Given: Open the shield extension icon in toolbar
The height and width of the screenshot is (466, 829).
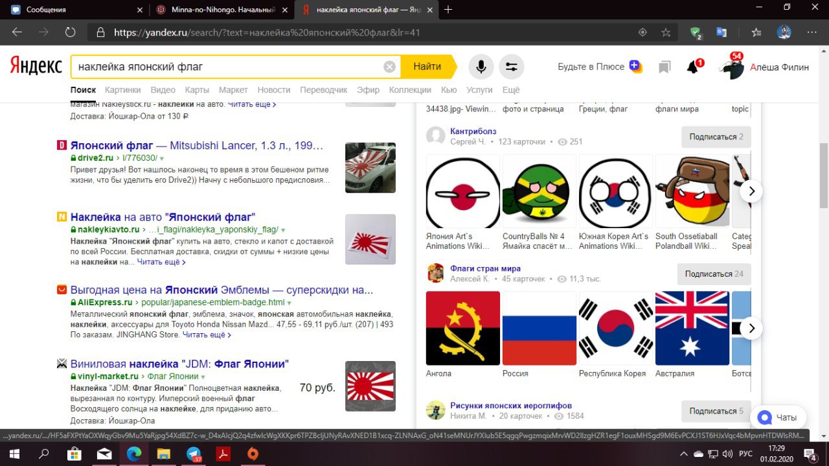Looking at the screenshot, I should coord(696,32).
